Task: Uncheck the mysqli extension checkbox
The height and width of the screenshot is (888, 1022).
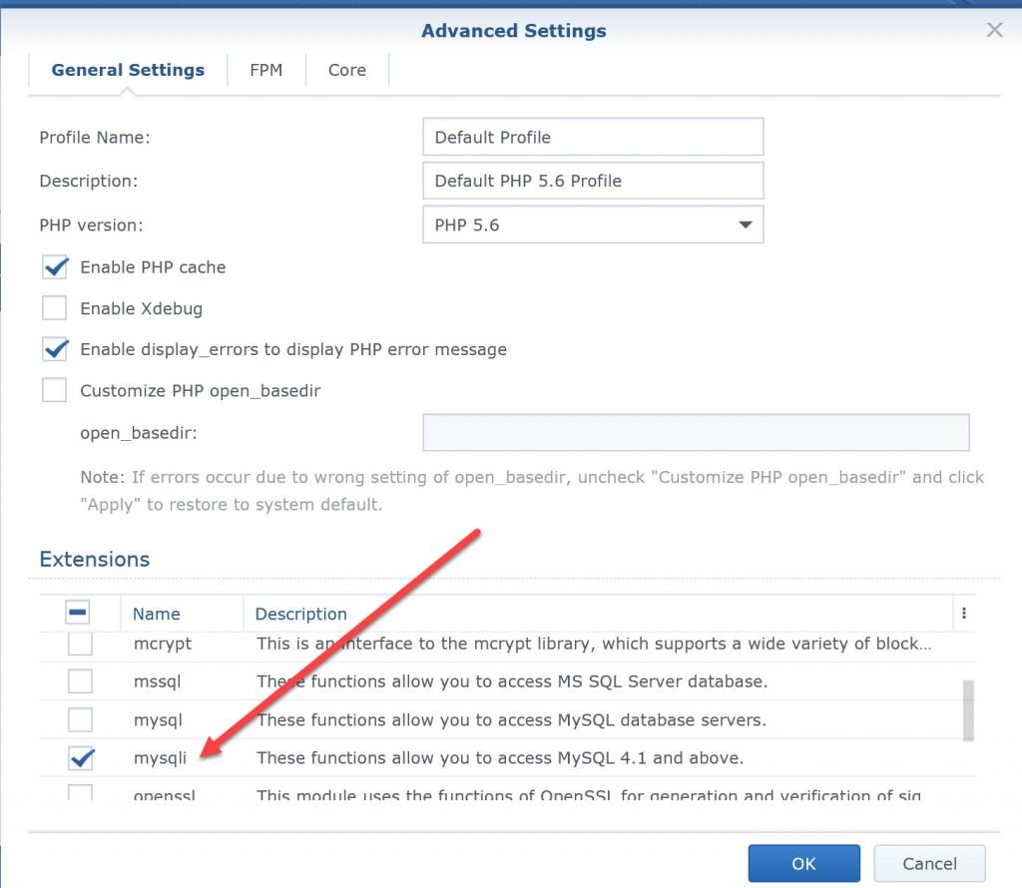Action: [x=82, y=757]
